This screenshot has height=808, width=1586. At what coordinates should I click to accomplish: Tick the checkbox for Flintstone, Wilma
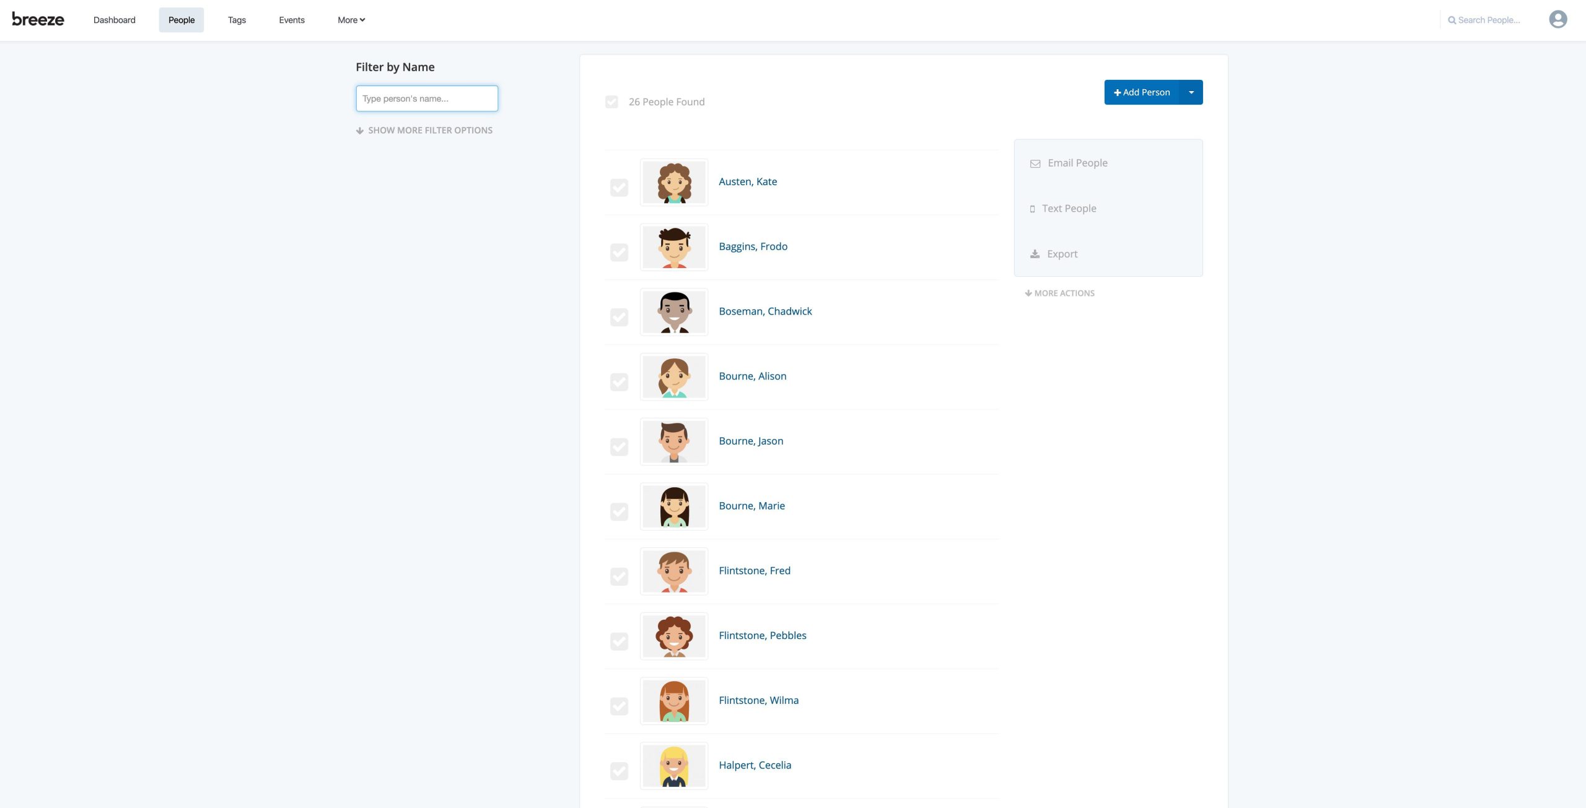619,706
